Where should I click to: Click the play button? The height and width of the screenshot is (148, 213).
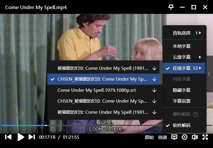coord(21,137)
